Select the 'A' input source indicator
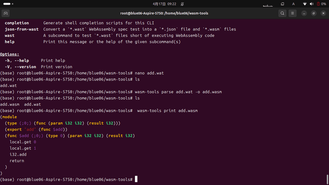The image size is (329, 185). 293,4
